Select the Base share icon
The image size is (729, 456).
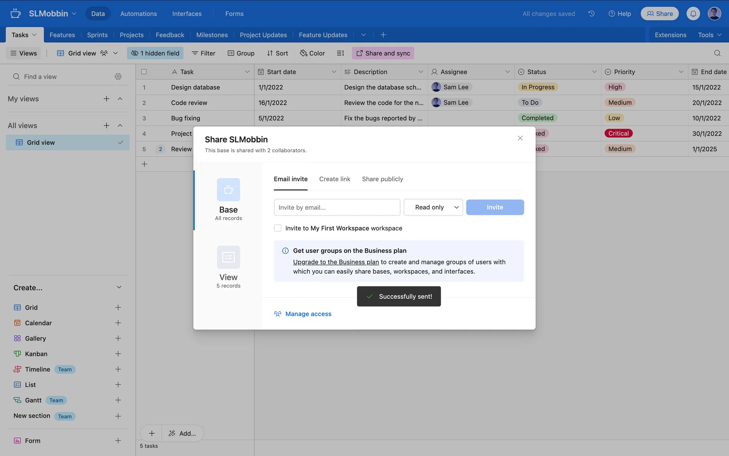click(228, 190)
